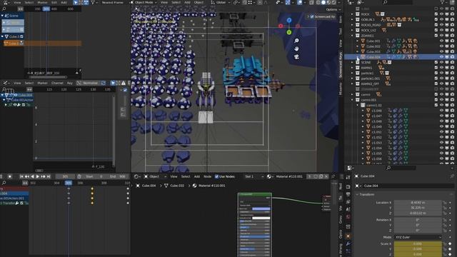Hide c1.046 object via eye icon
Screen dimensions: 457x257
tap(441, 111)
